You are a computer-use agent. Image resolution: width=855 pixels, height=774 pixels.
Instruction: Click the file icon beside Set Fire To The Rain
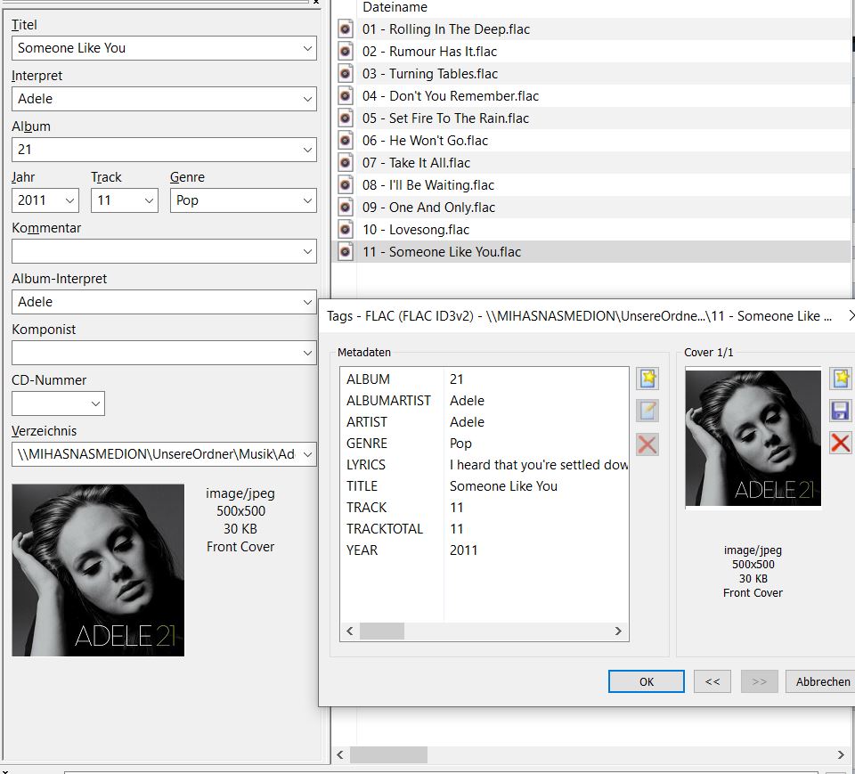pyautogui.click(x=346, y=118)
